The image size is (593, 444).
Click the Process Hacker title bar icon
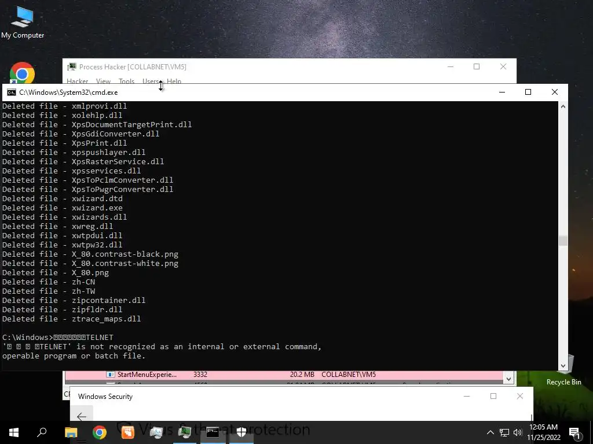click(71, 67)
